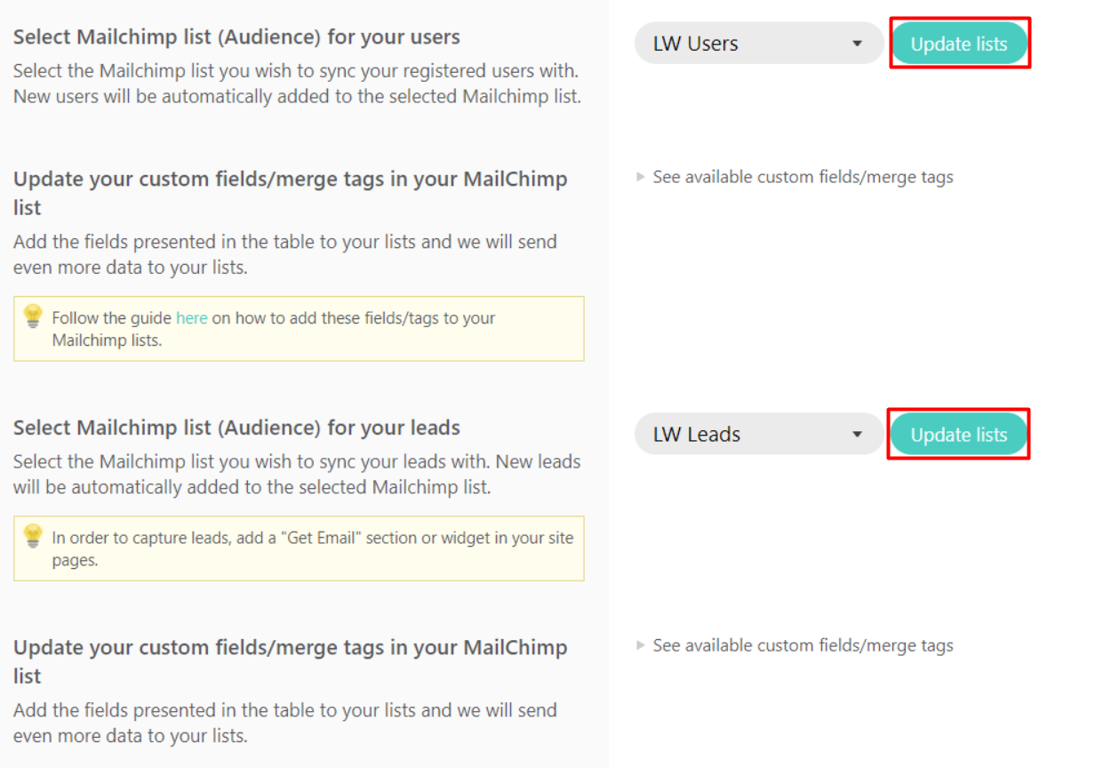This screenshot has height=768, width=1111.
Task: Expand 'See available custom fields/merge tags' for users
Action: click(x=803, y=177)
